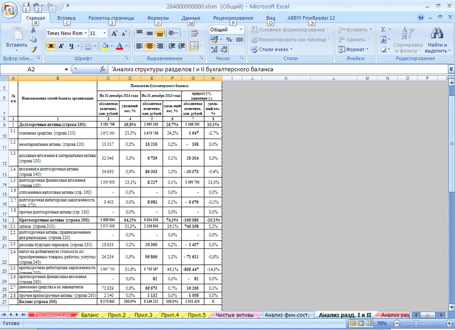The height and width of the screenshot is (330, 455).
Task: Click the Format Painter brush icon
Action: click(33, 49)
